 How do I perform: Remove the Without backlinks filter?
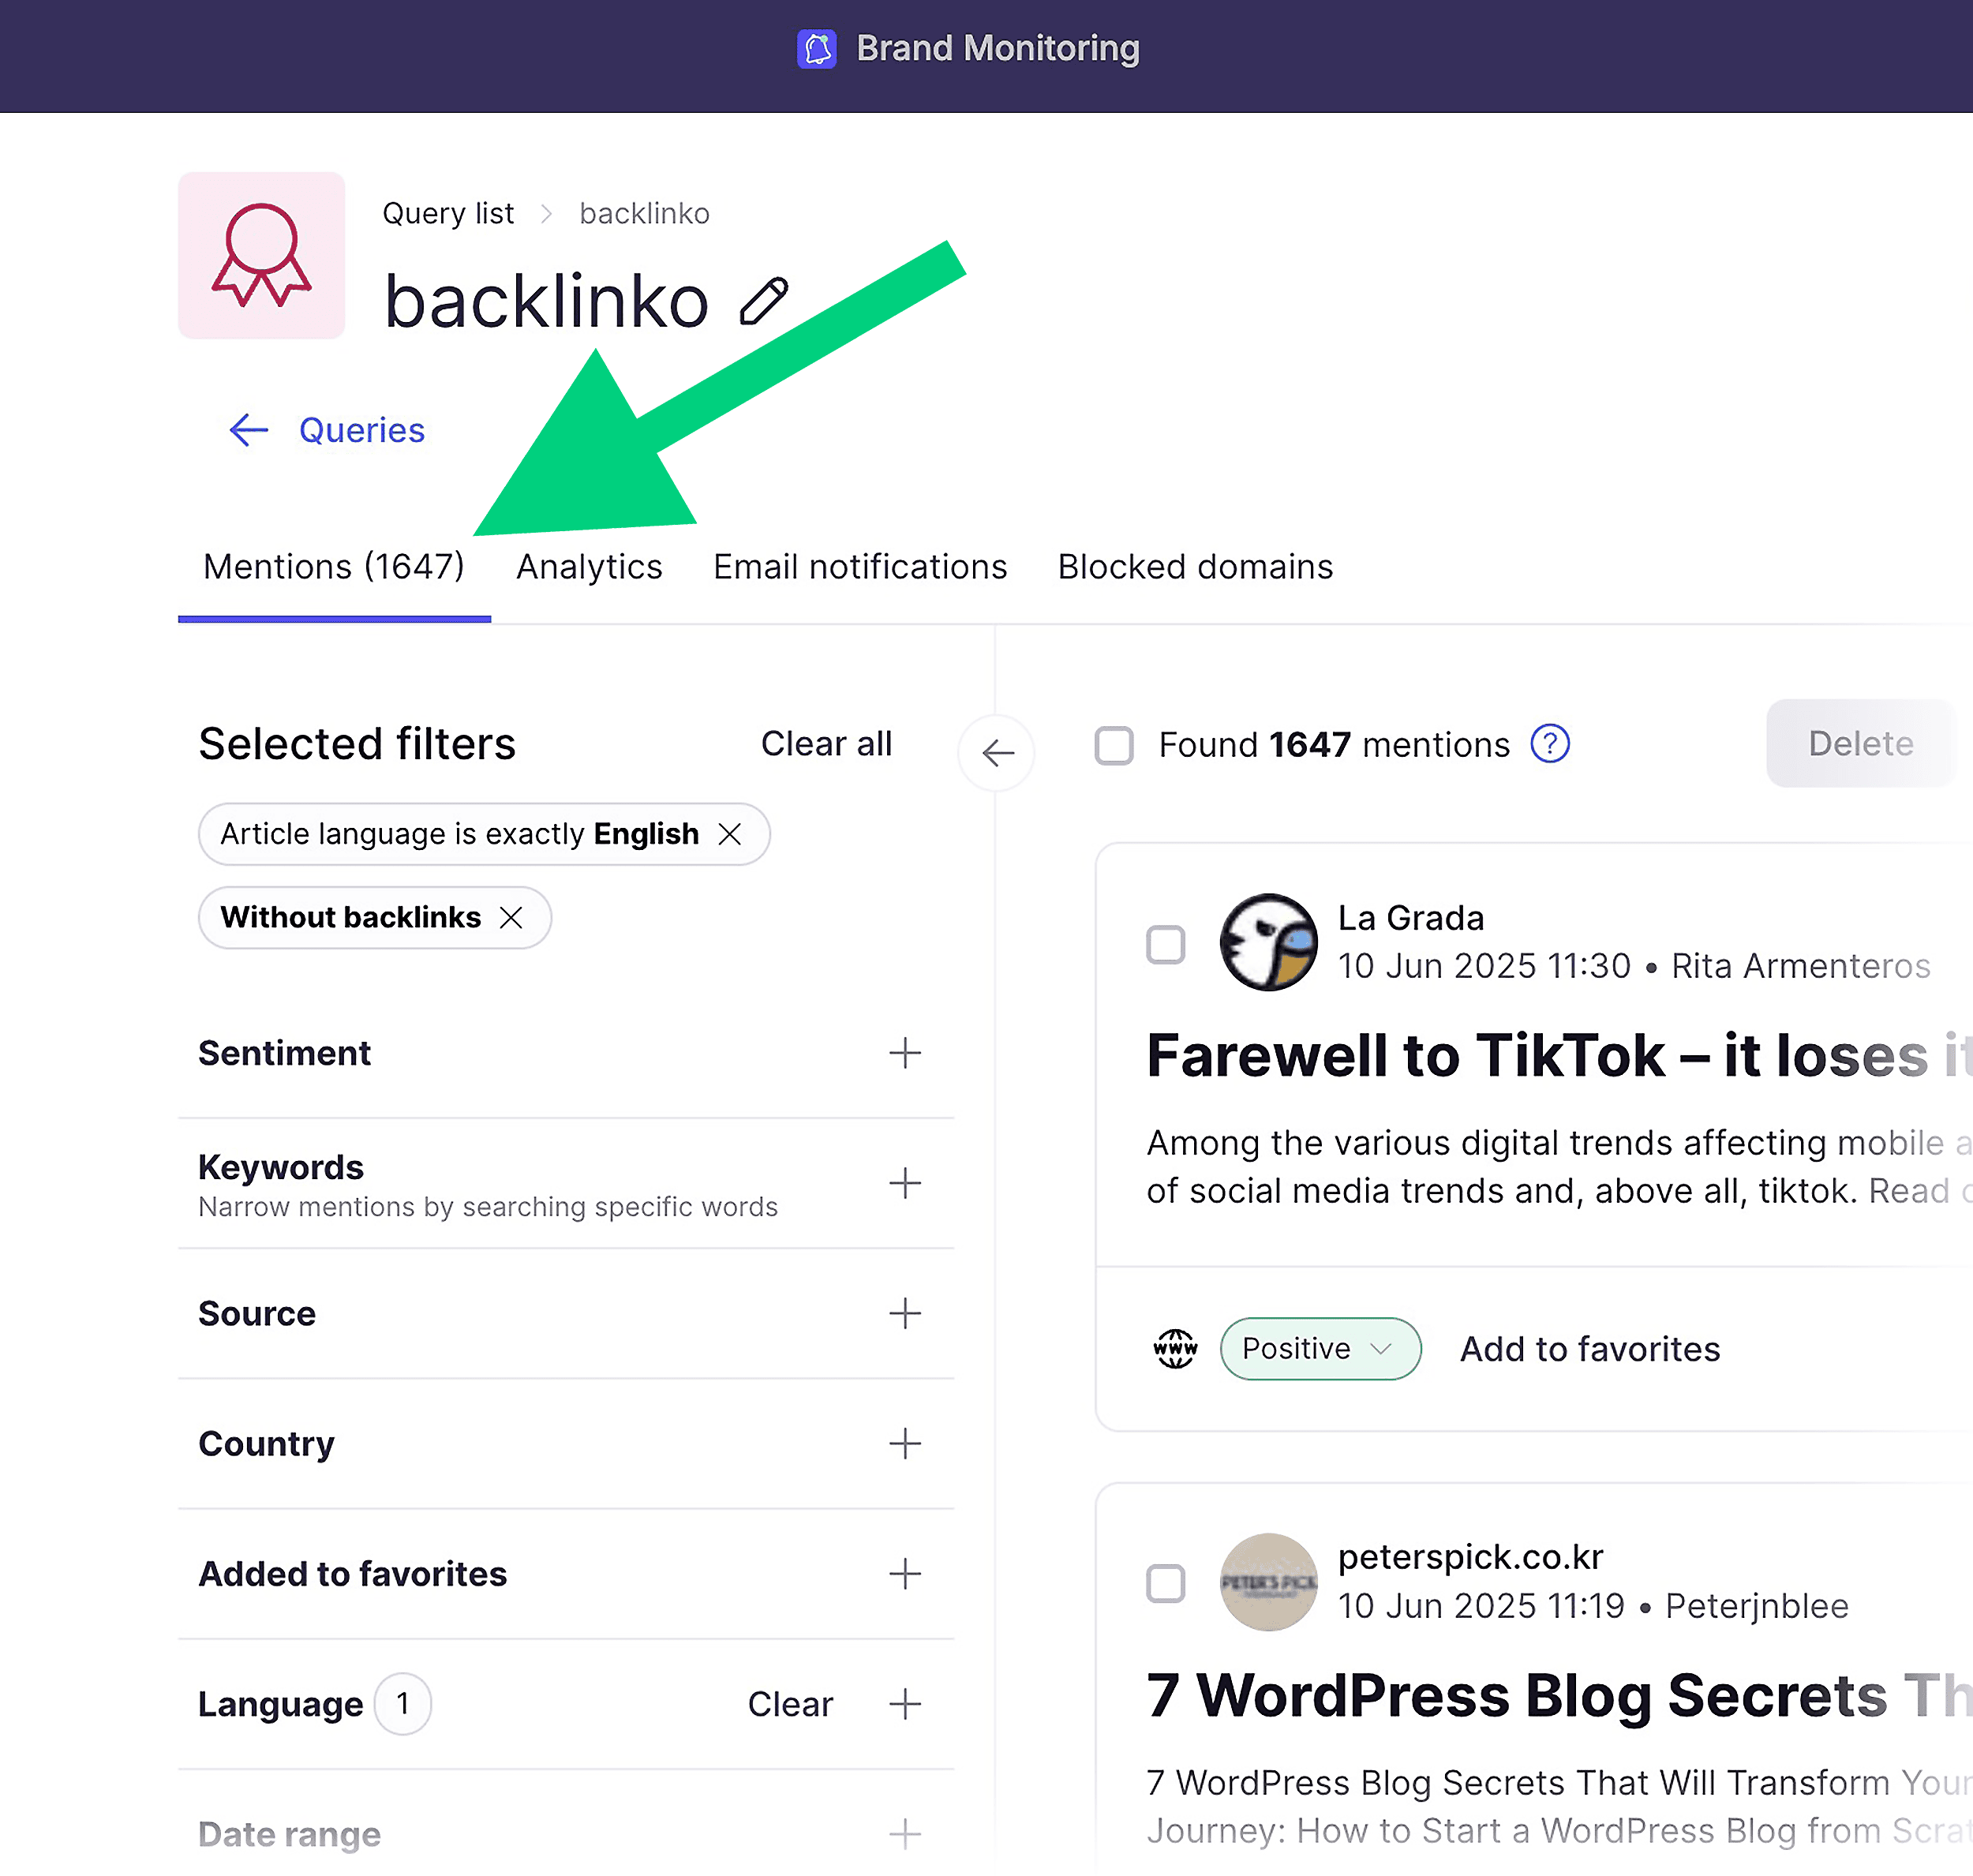511,917
